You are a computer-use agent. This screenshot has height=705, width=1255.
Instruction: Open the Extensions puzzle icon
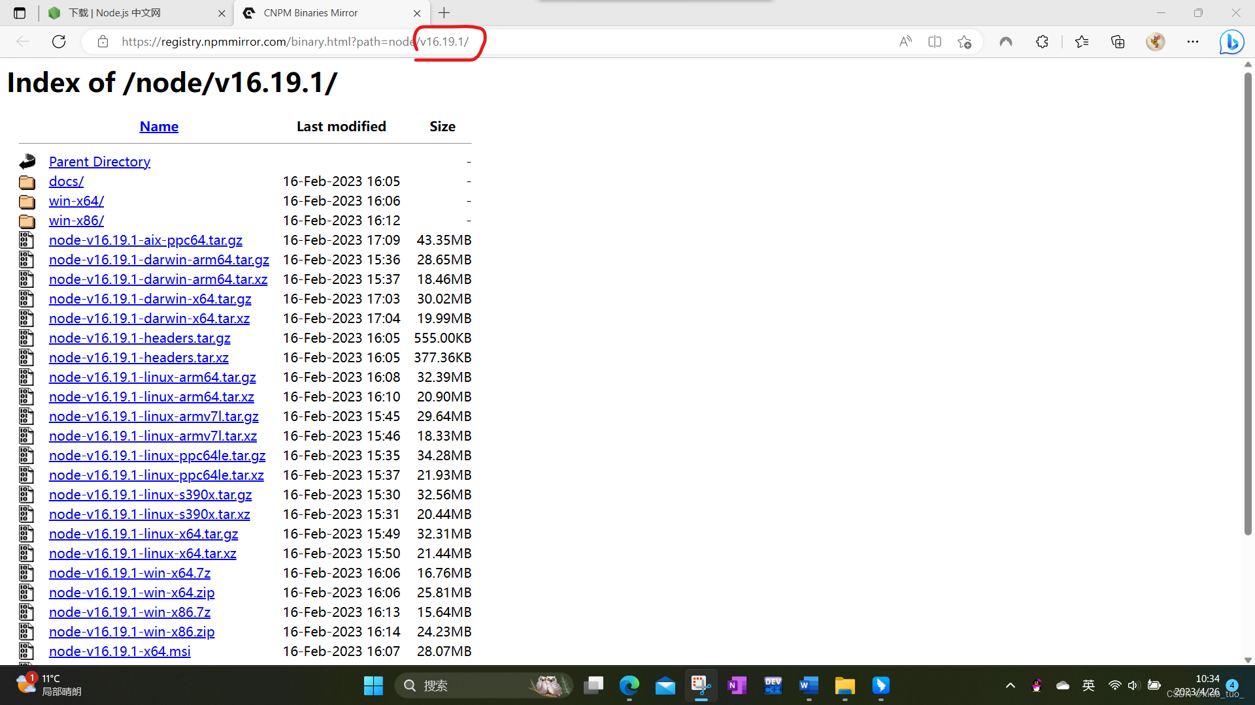point(1042,42)
